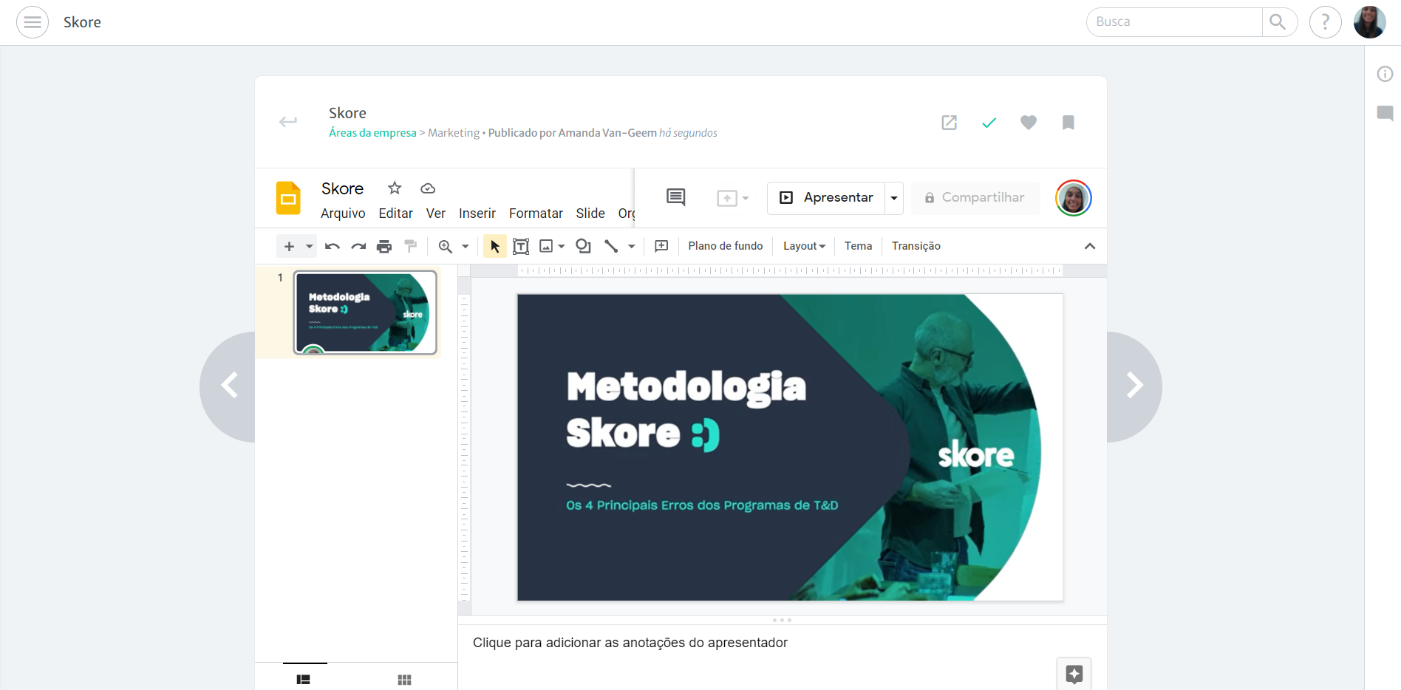Select slide 1 thumbnail in filmstrip
Image resolution: width=1401 pixels, height=690 pixels.
pos(366,312)
